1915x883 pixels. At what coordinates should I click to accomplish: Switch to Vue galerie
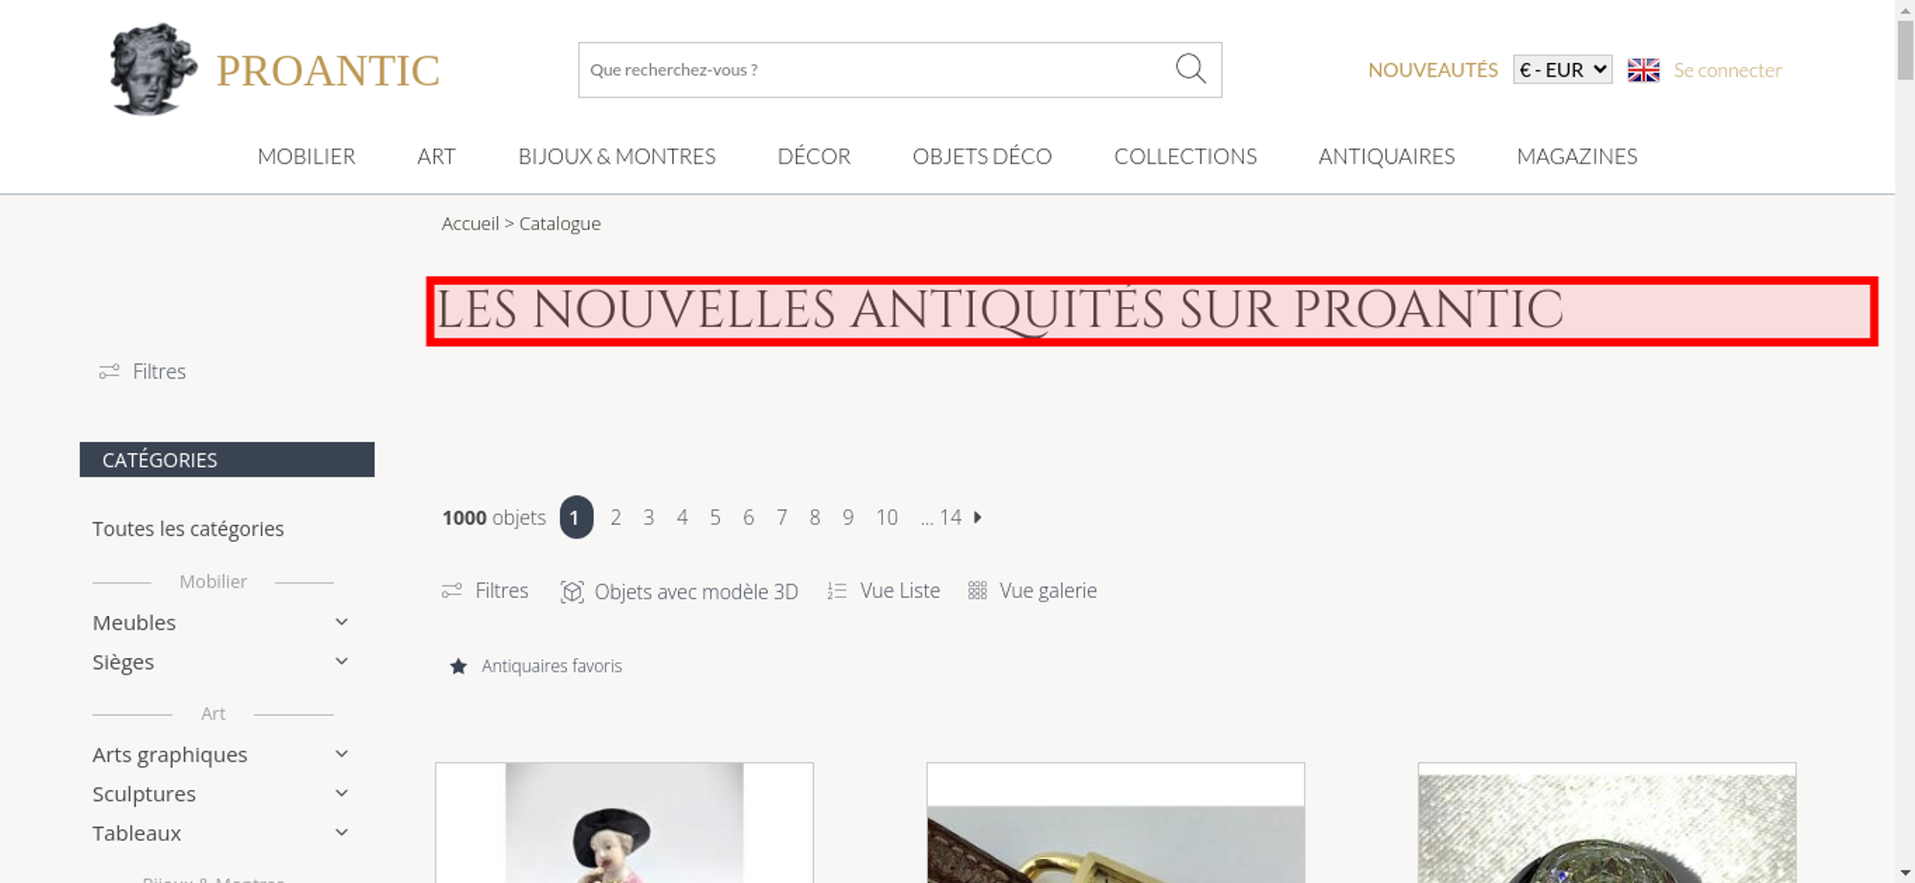[x=1032, y=591]
